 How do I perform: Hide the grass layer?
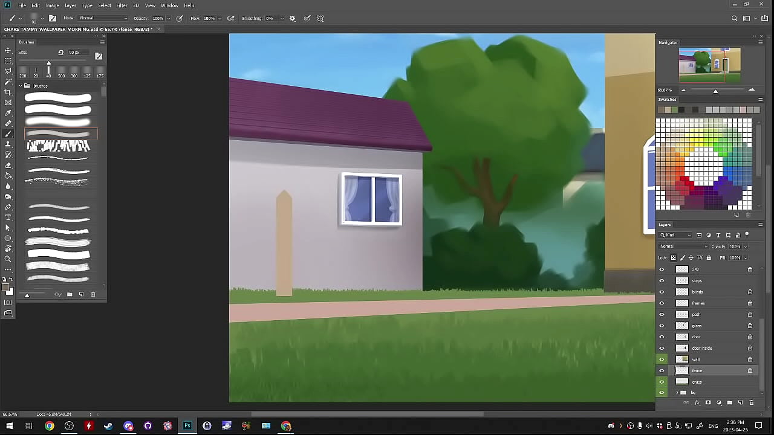tap(662, 382)
